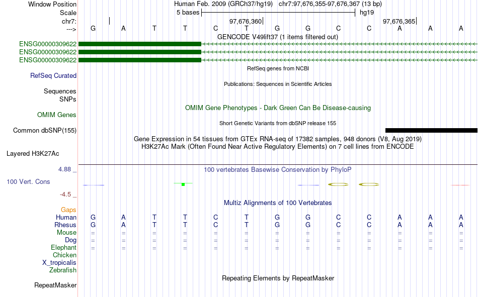Click the Scale label
This screenshot has height=297, width=478.
pos(68,13)
